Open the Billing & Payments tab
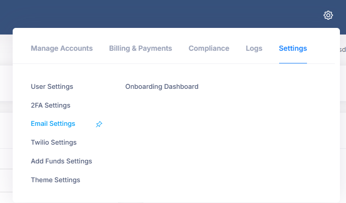346x203 pixels. pyautogui.click(x=140, y=49)
